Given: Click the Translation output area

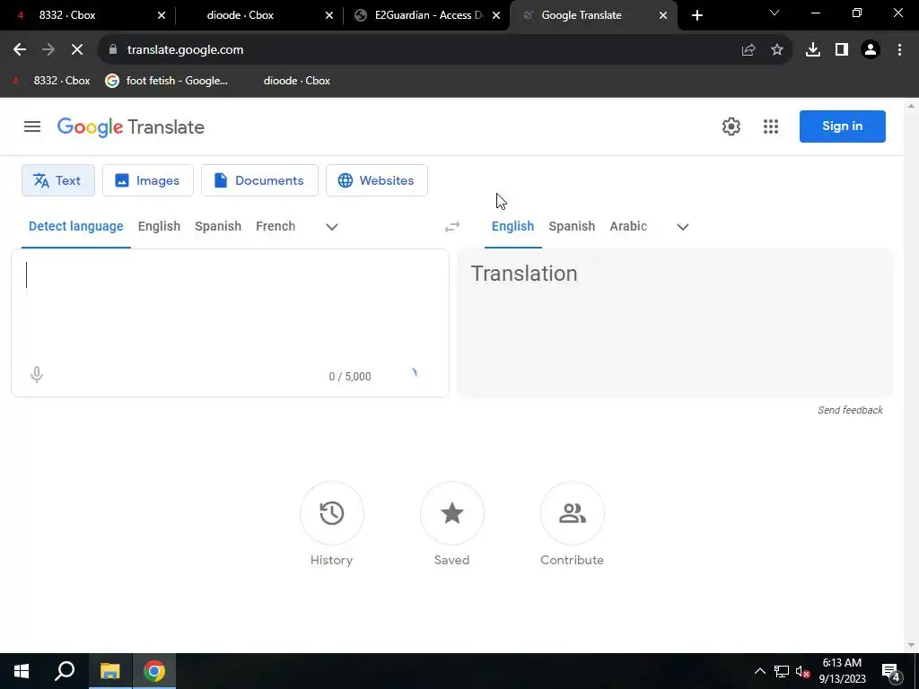Looking at the screenshot, I should 675,323.
